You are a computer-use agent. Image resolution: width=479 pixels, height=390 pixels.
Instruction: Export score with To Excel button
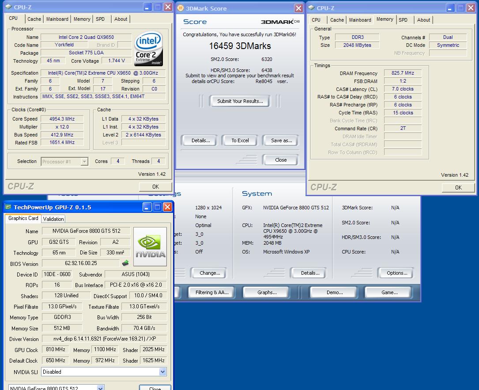(240, 140)
